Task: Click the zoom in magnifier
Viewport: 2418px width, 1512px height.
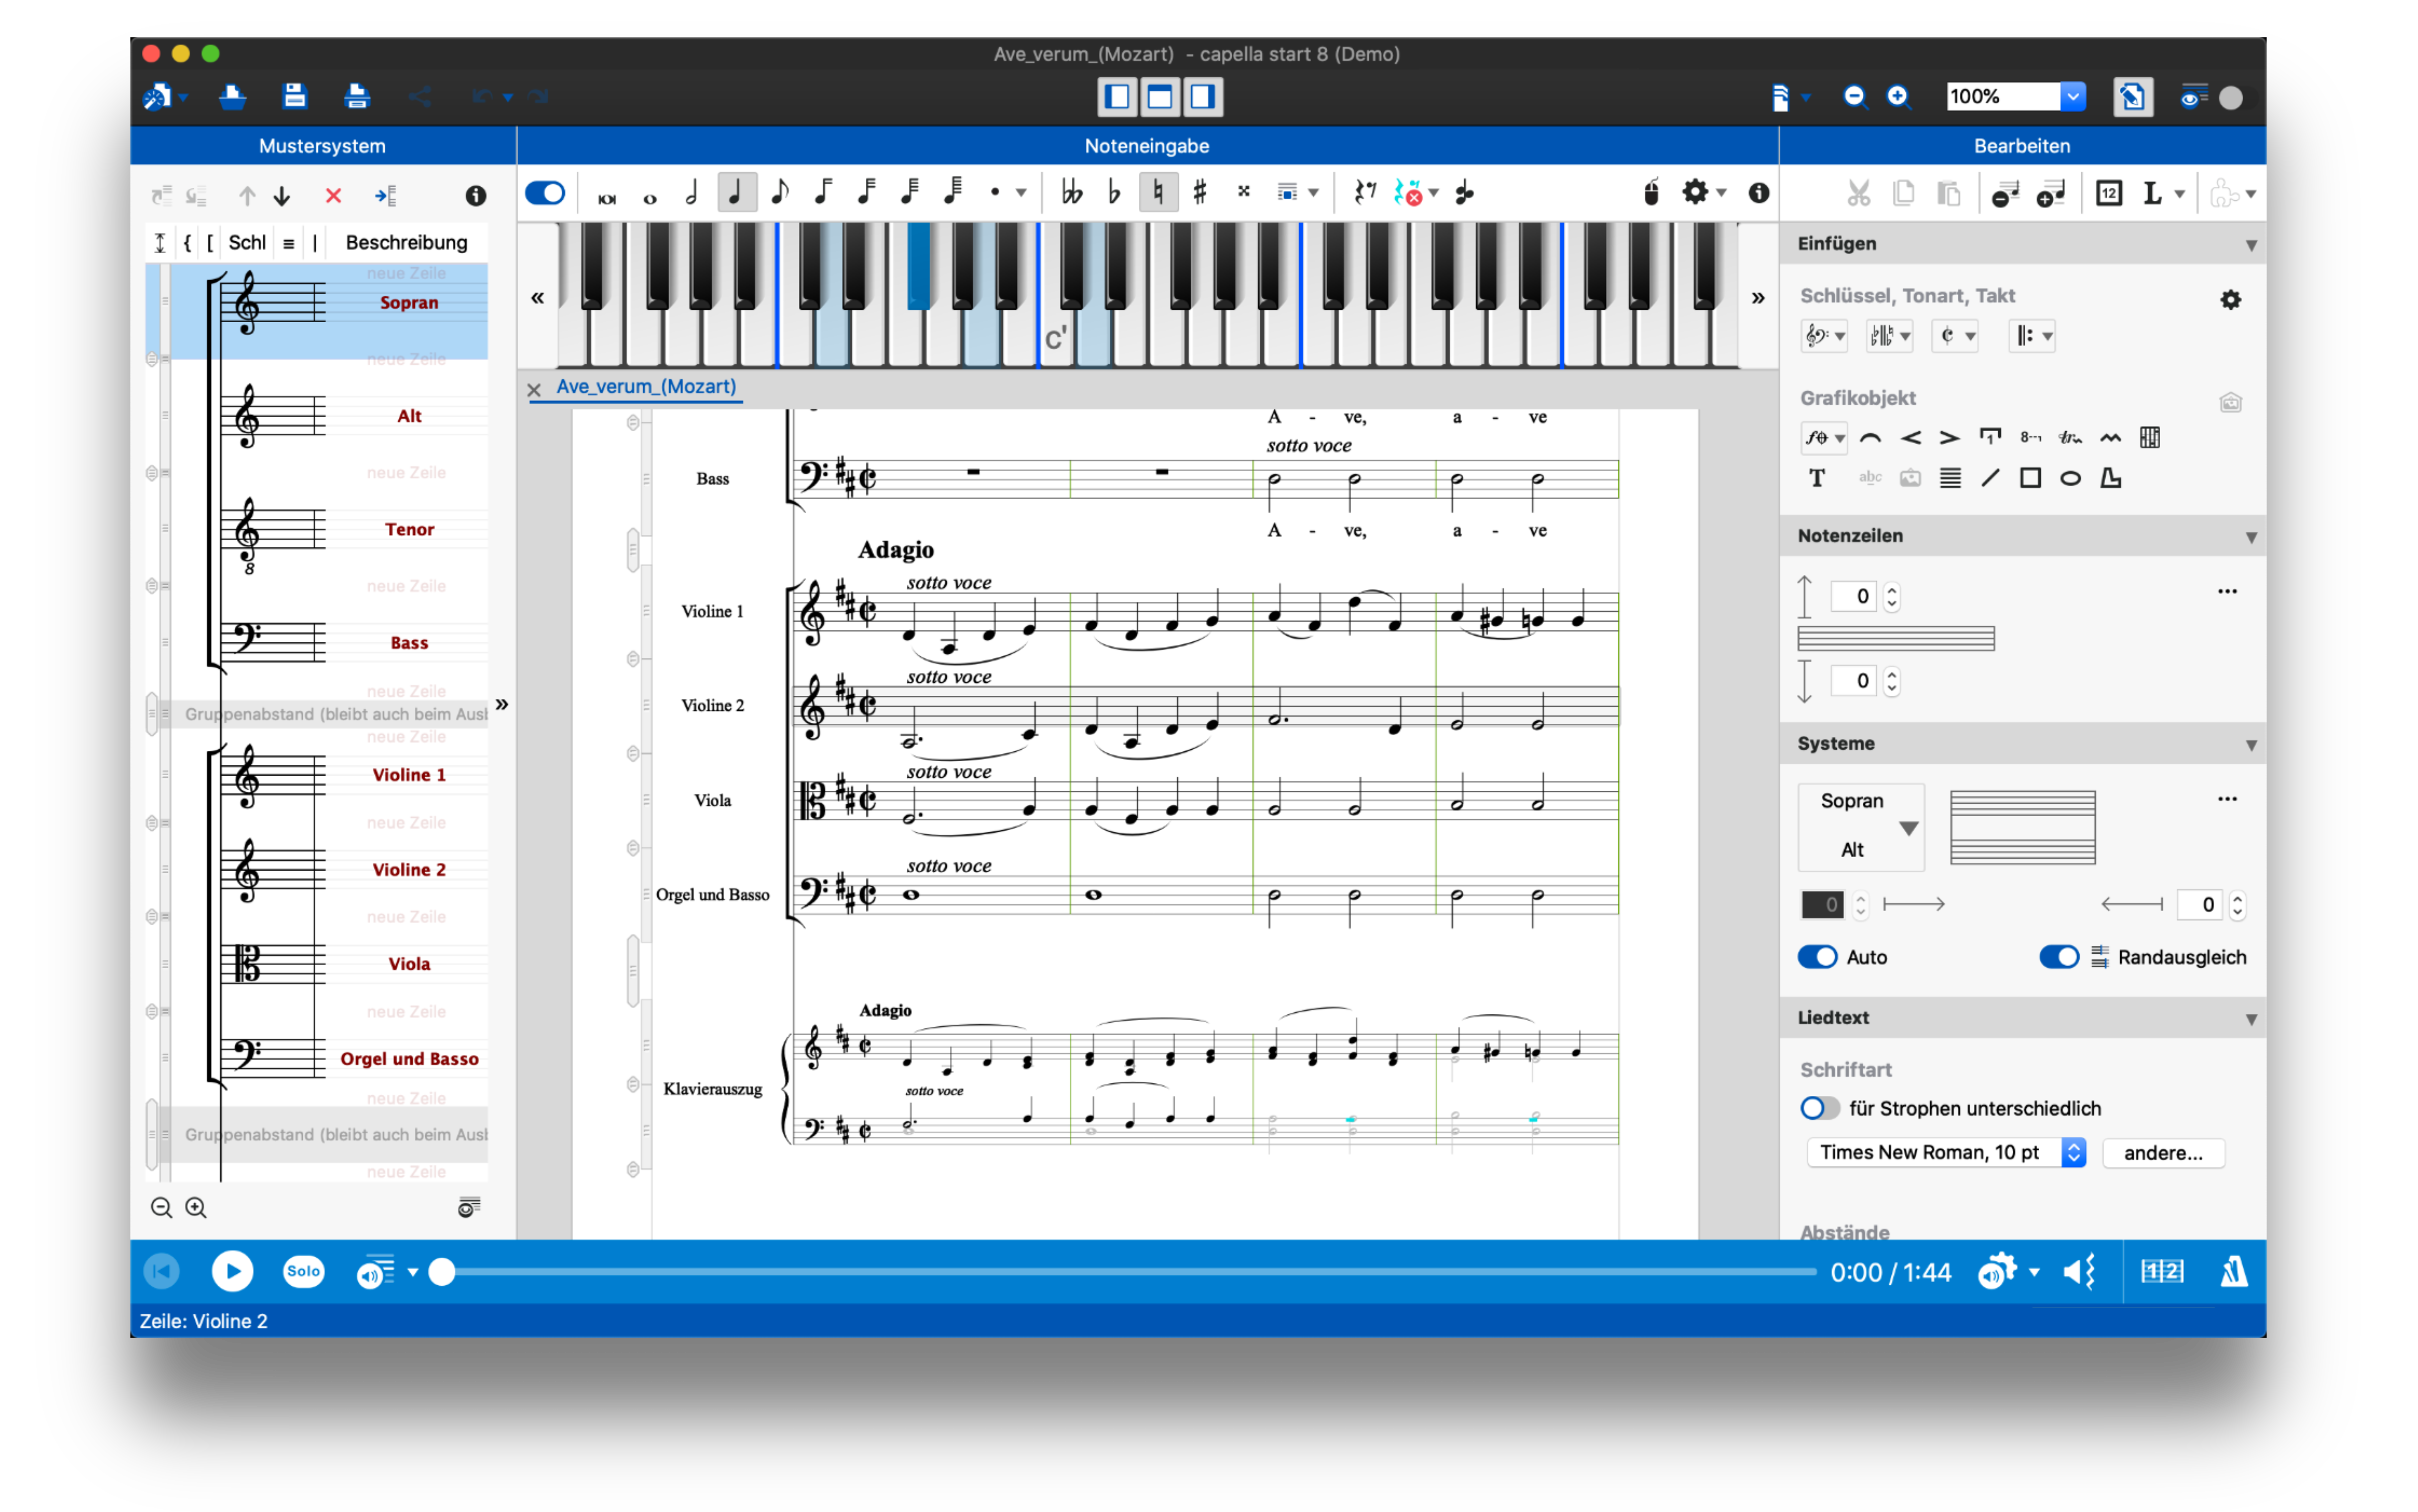Action: point(1898,96)
